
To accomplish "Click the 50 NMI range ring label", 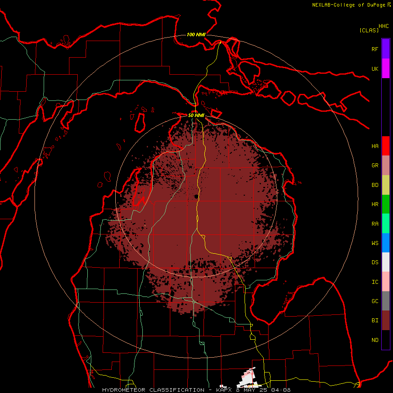I will [x=196, y=115].
